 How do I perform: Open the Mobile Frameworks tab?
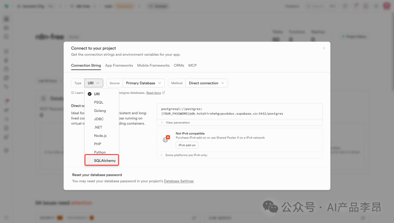(153, 66)
